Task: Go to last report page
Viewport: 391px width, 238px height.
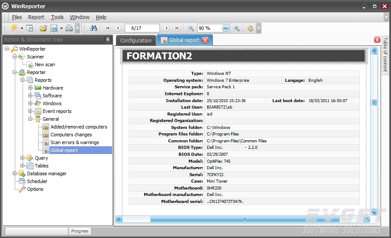Action: pos(177,28)
